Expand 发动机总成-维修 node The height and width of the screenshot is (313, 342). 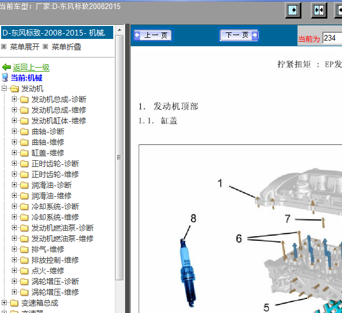click(14, 110)
